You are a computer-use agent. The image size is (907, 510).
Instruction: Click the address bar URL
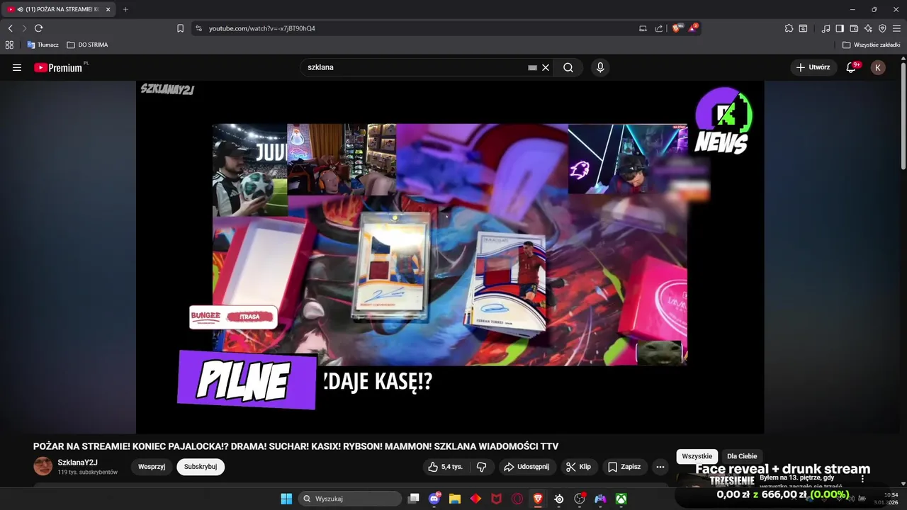pos(262,28)
